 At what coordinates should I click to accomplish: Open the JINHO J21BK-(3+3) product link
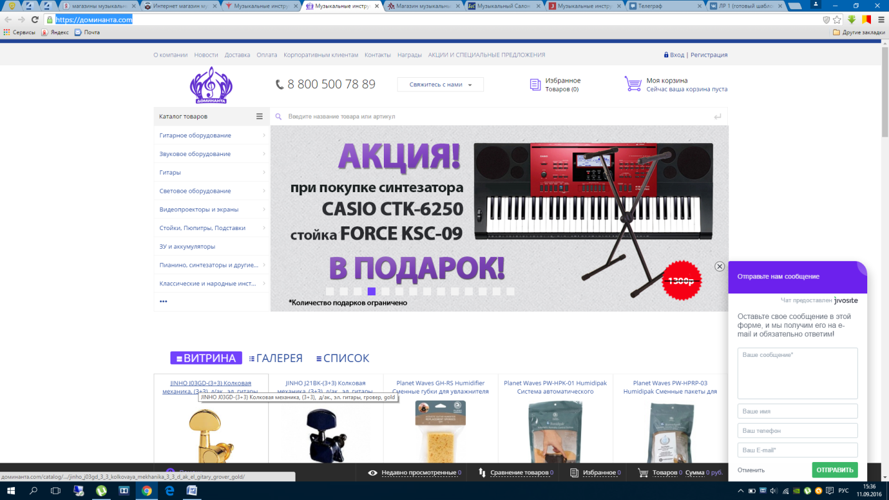pyautogui.click(x=325, y=387)
